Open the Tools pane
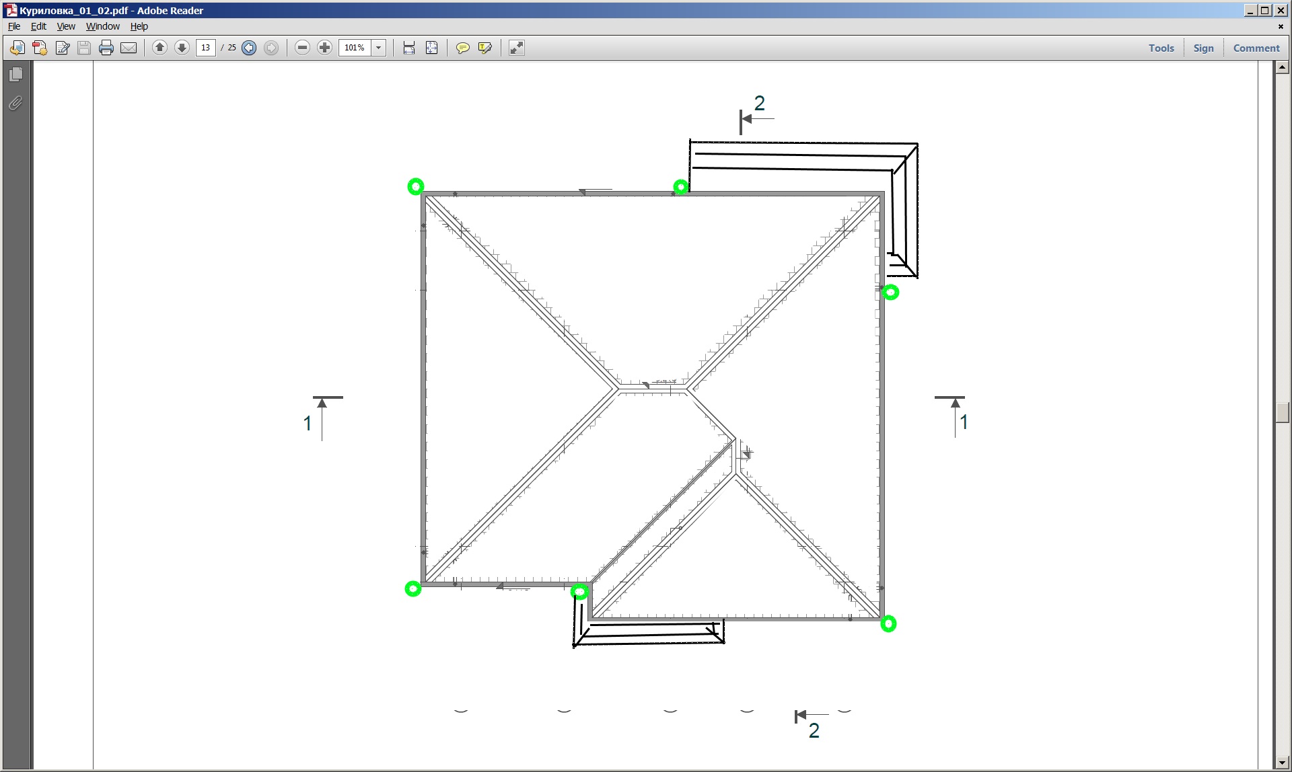 coord(1161,48)
